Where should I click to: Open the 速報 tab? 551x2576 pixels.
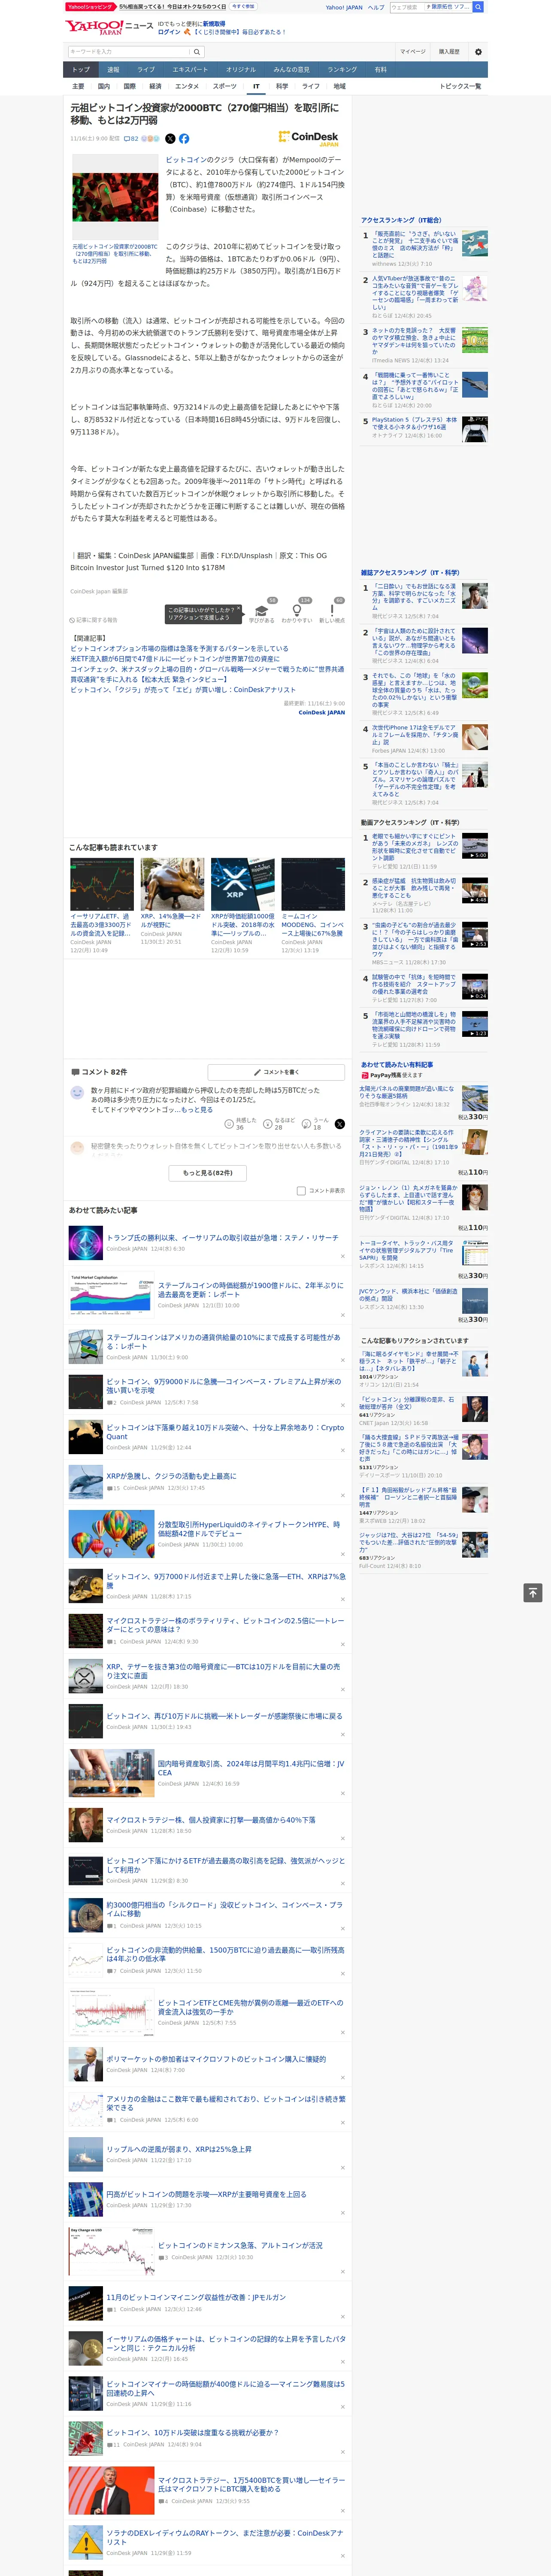tap(113, 69)
